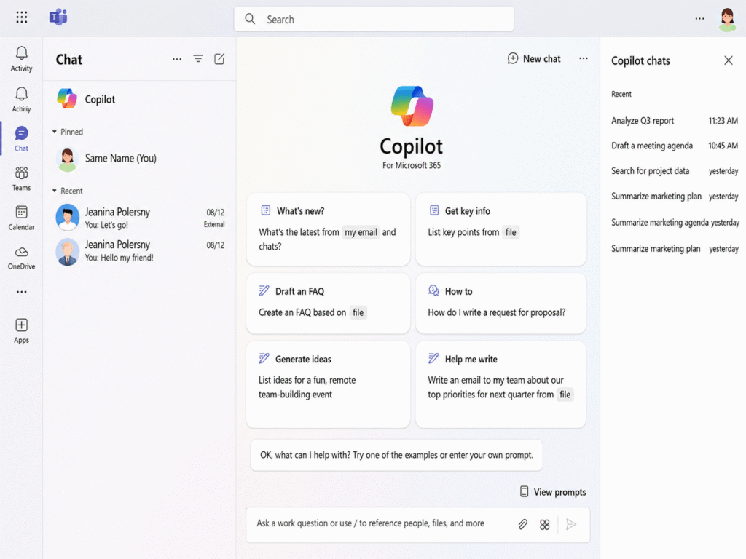This screenshot has height=559, width=746.
Task: Click the Search box at top
Action: [374, 19]
